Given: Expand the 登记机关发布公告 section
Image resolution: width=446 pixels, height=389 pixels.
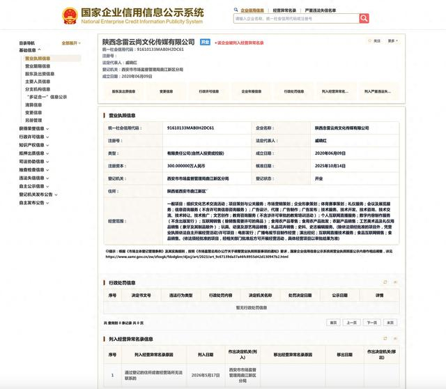Looking at the screenshot, I should pyautogui.click(x=38, y=194).
